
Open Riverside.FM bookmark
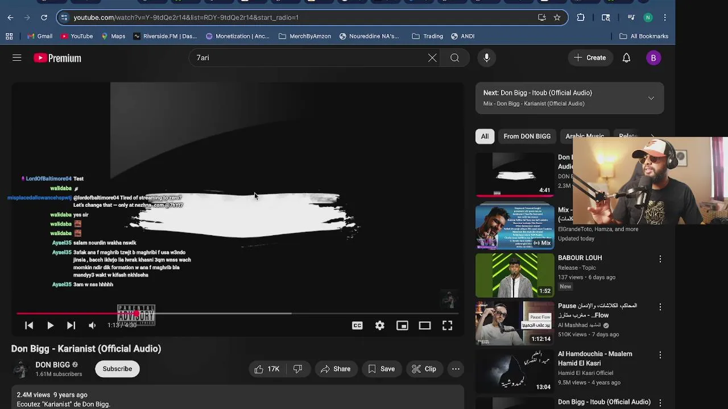point(165,36)
